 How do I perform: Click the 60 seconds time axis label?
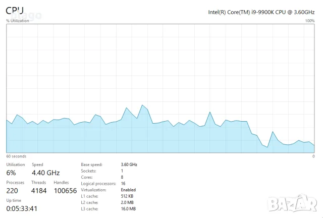[x=16, y=156]
